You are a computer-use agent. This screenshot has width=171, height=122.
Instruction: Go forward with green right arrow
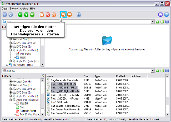26,15
